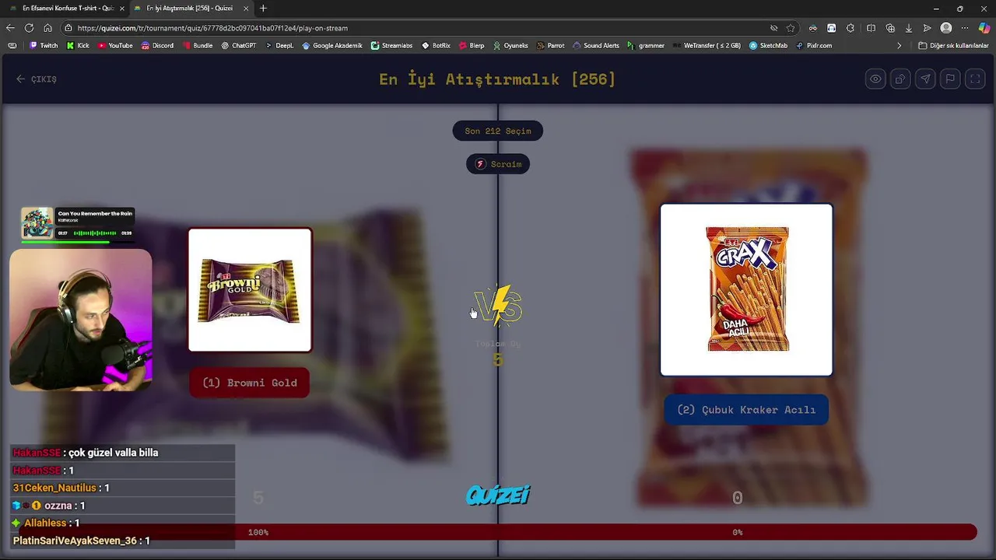Close the En Efsanevi Konfuse T-shirt tab
This screenshot has height=560, width=996.
pos(121,9)
